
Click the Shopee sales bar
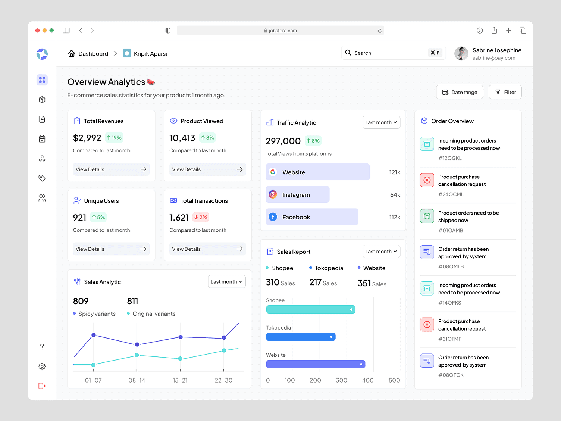pyautogui.click(x=311, y=309)
